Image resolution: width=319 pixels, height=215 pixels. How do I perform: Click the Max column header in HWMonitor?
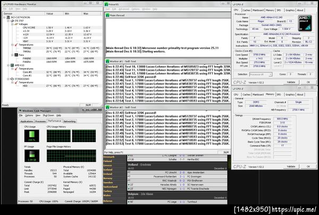tap(91, 13)
